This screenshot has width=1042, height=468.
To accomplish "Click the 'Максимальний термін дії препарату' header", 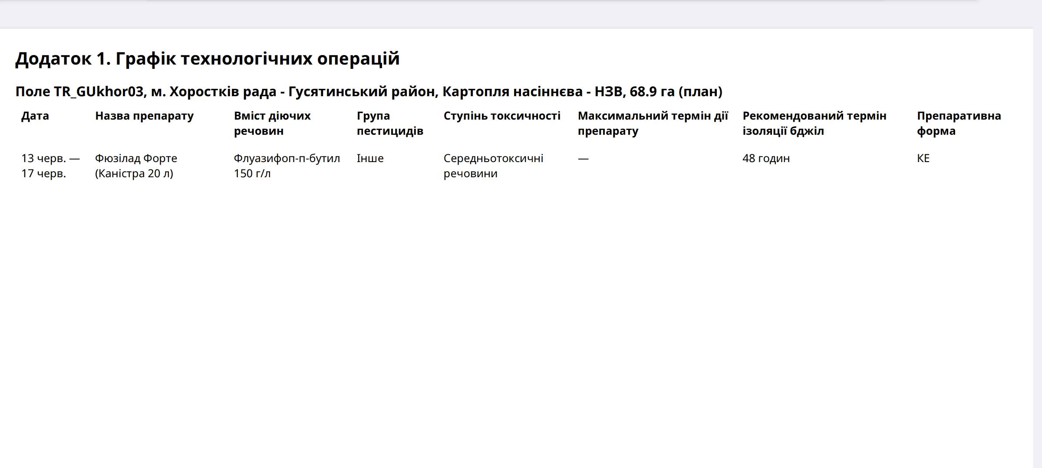I will click(653, 123).
